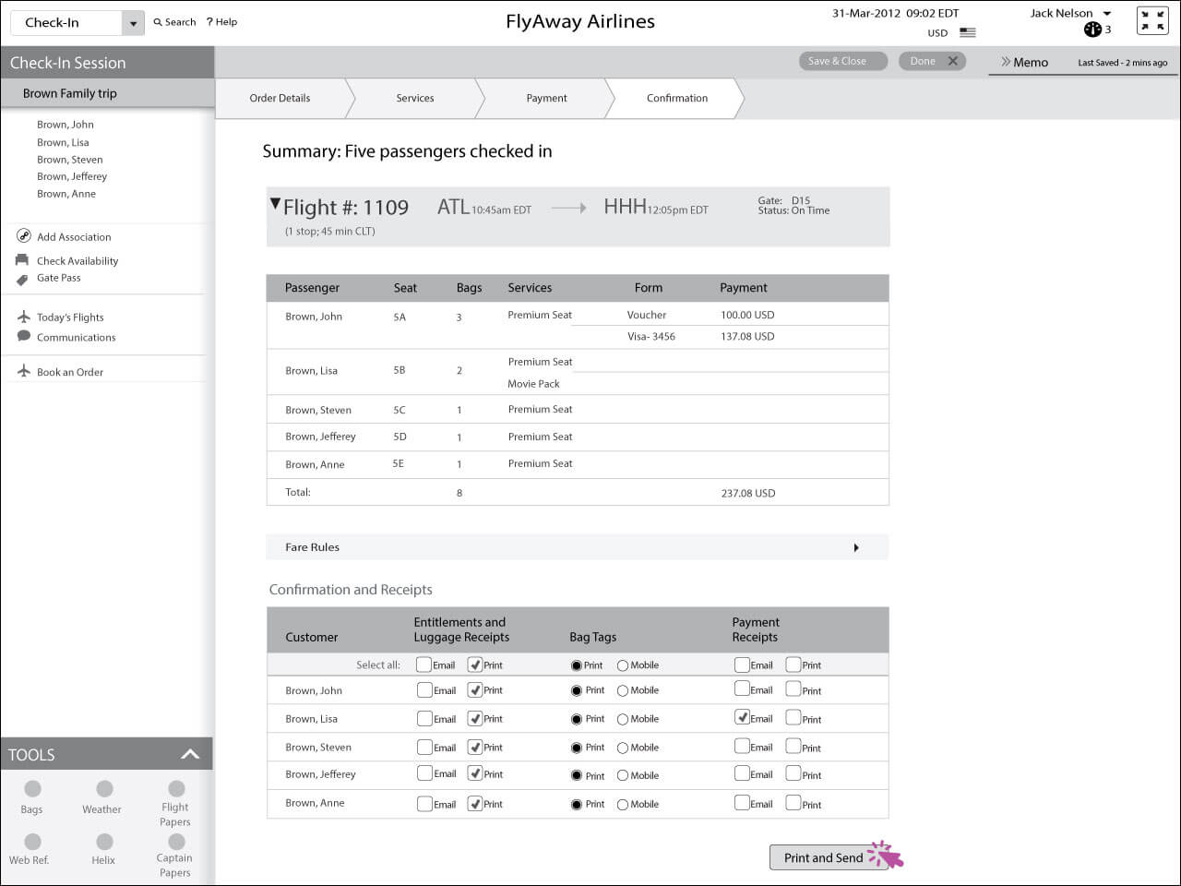
Task: Switch to the Services step
Action: tap(414, 98)
